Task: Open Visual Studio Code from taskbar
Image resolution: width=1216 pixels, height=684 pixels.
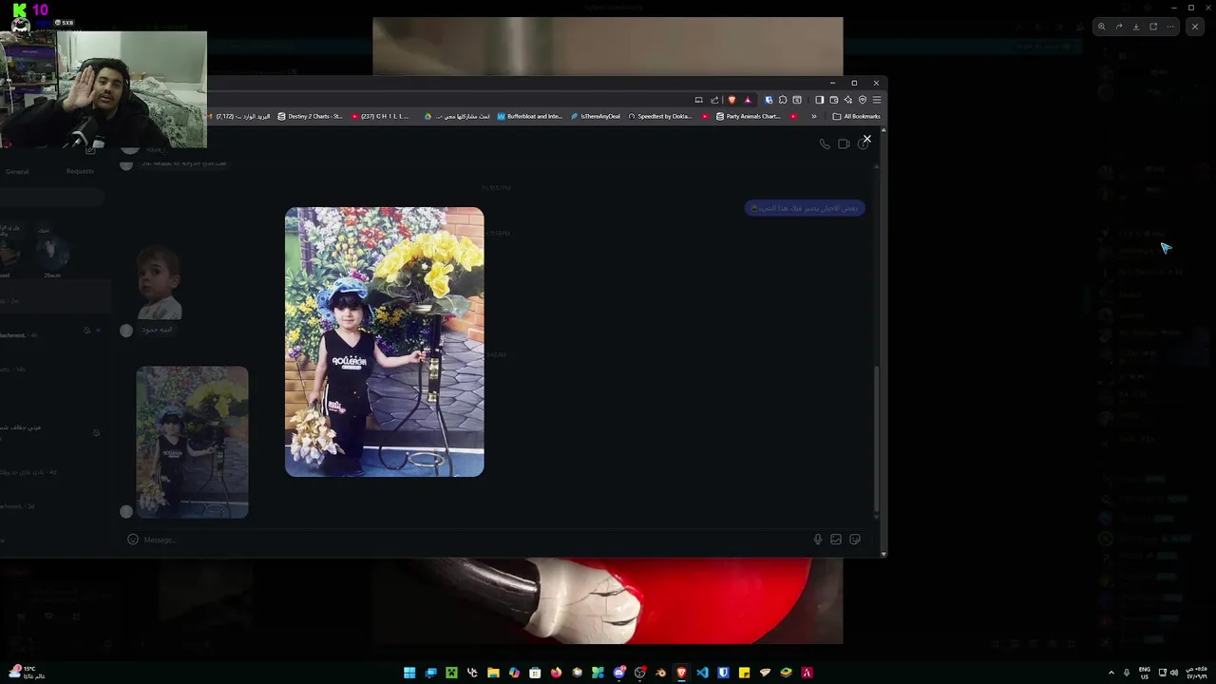Action: (x=702, y=673)
